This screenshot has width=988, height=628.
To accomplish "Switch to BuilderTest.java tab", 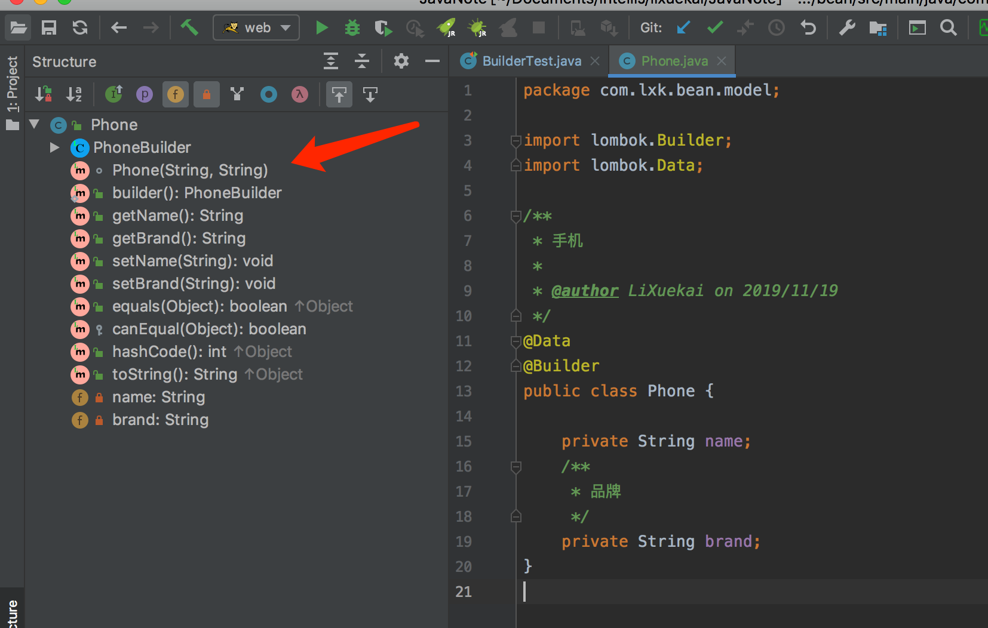I will [x=532, y=61].
